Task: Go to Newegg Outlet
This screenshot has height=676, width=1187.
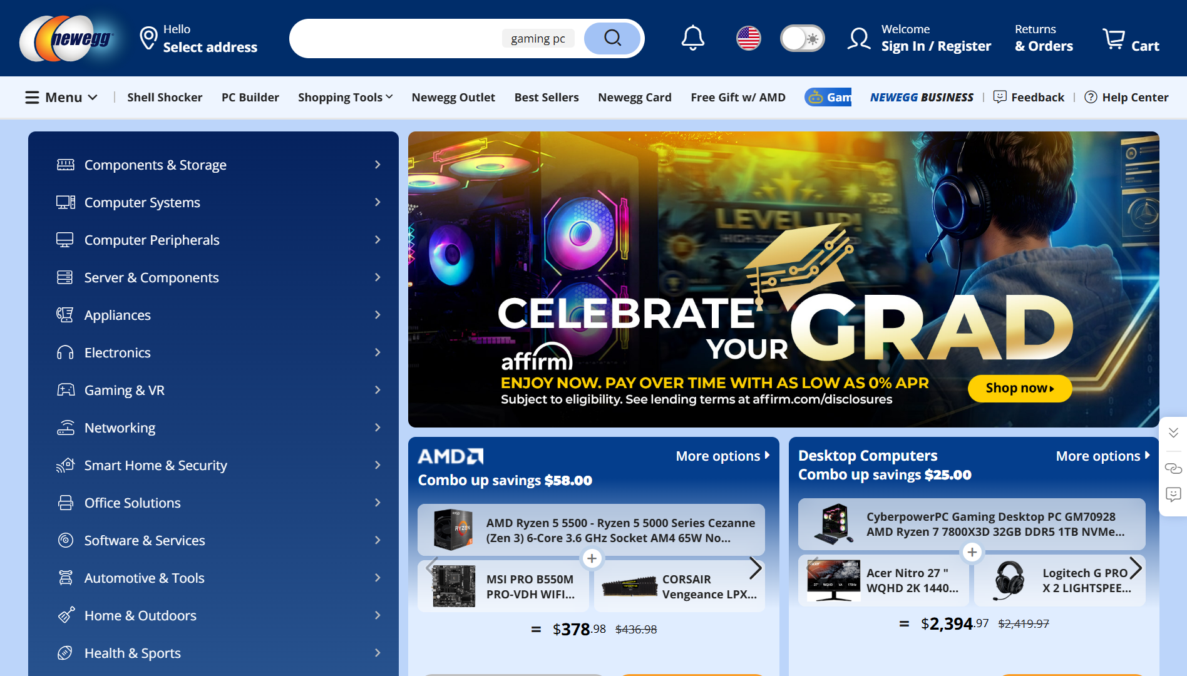Action: point(453,97)
